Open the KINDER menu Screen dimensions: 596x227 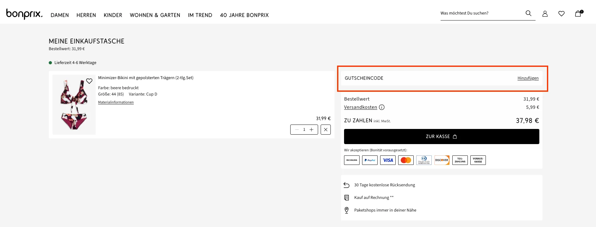coord(113,15)
